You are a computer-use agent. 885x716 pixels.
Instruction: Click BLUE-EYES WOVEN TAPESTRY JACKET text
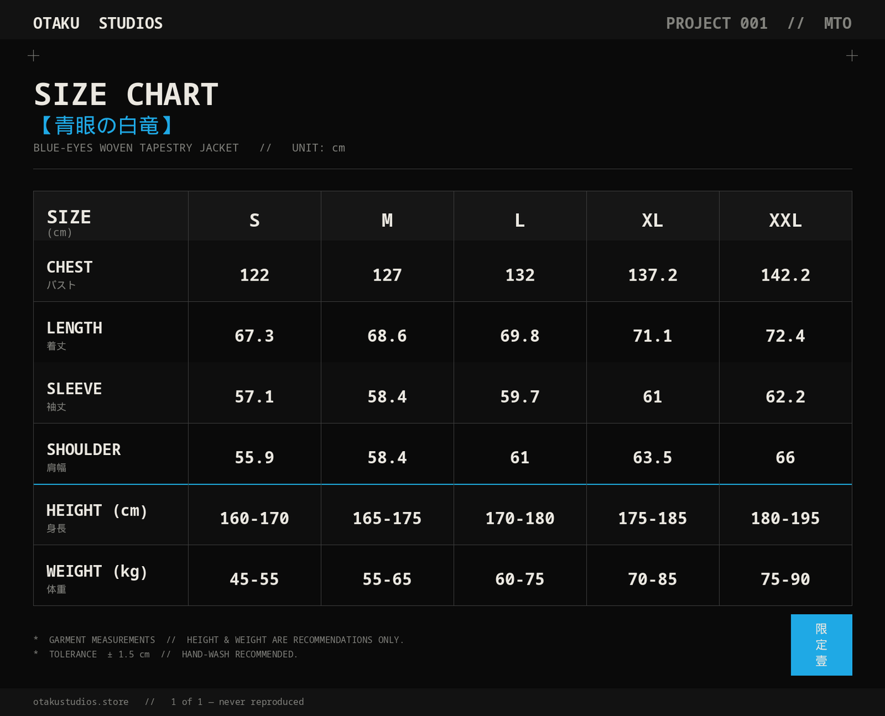[x=136, y=148]
